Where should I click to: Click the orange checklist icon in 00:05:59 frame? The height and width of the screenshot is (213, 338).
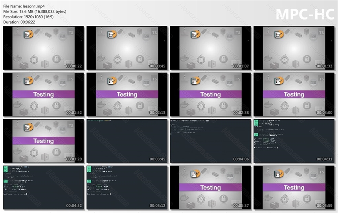click(279, 174)
